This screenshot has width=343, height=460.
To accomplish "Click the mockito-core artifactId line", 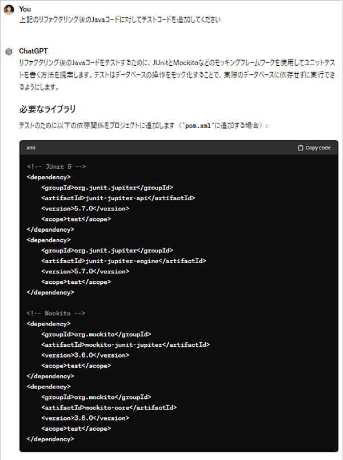I will 109,407.
